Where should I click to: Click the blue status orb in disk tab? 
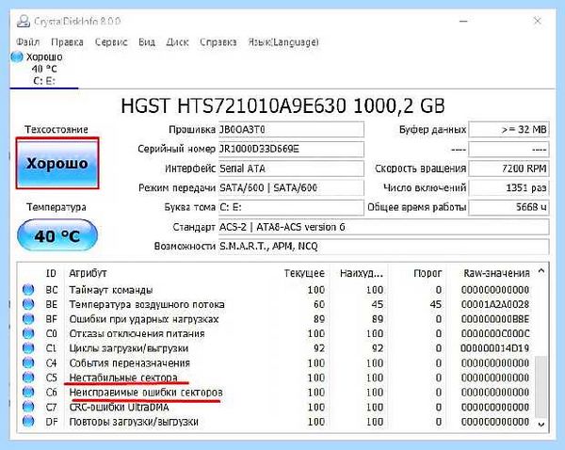pyautogui.click(x=17, y=56)
